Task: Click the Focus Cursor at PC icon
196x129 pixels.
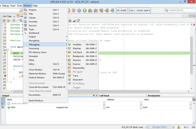Action: 112,10
